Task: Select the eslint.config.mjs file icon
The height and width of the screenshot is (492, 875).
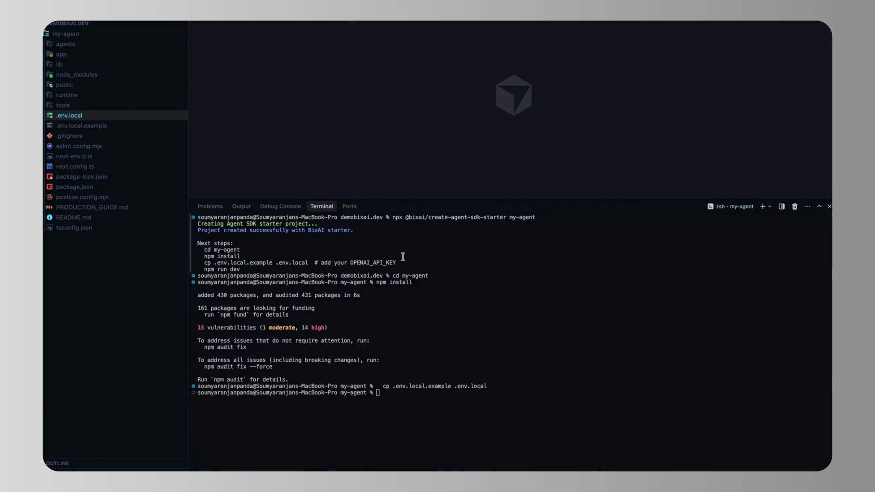Action: 50,146
